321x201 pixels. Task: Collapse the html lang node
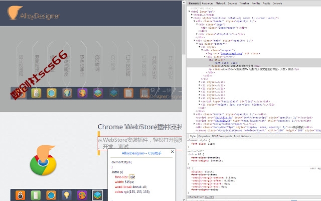(x=190, y=12)
